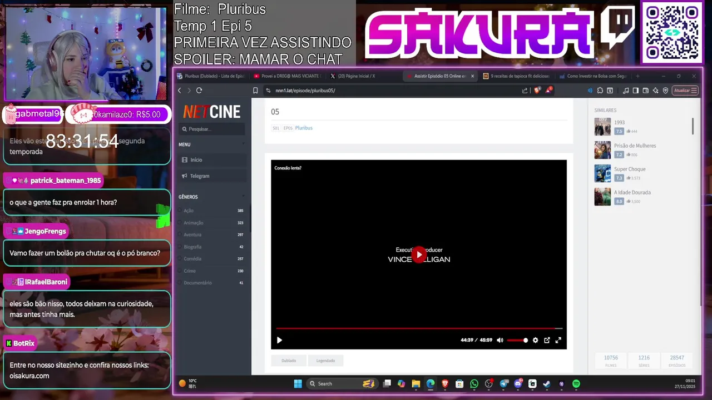712x400 pixels.
Task: Adjust the red volume slider
Action: point(517,340)
